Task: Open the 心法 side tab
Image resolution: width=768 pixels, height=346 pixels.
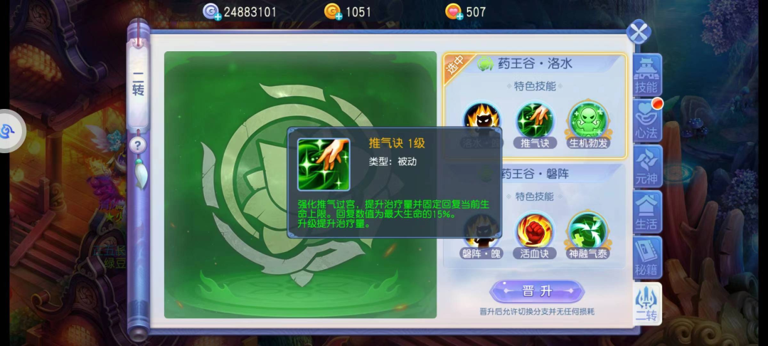Action: 647,120
